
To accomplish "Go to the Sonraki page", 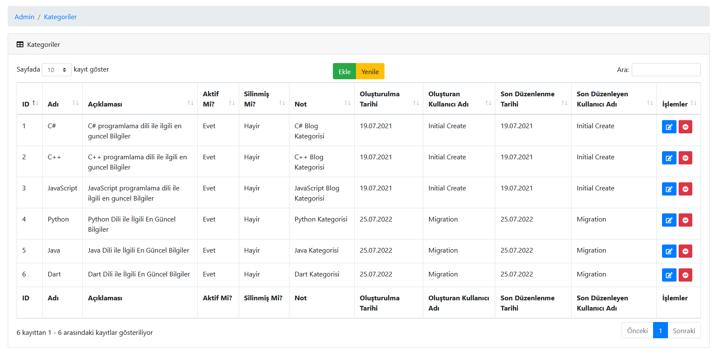I will click(684, 331).
